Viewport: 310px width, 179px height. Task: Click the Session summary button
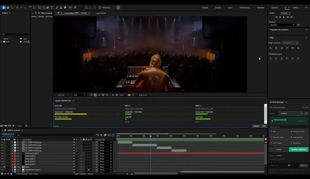coord(299,149)
